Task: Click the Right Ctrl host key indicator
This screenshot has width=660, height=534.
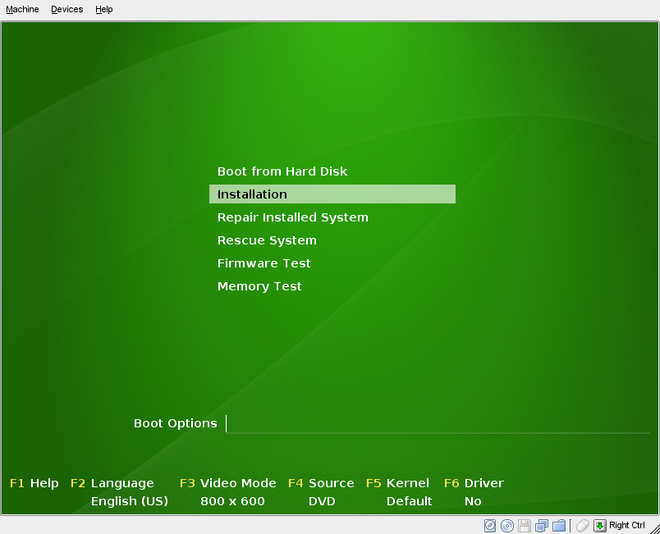Action: [626, 525]
